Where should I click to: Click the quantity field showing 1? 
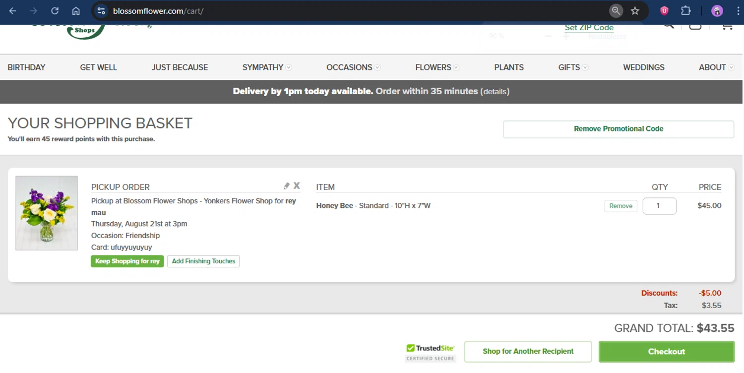click(x=659, y=206)
